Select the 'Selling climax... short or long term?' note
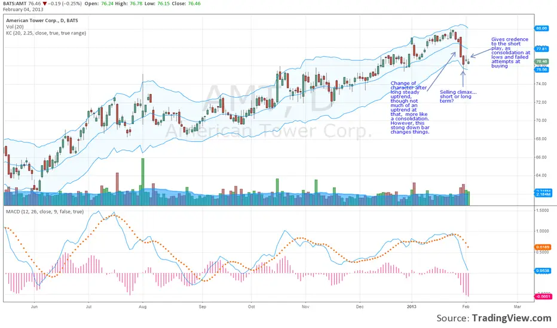This screenshot has height=328, width=557. click(x=458, y=97)
